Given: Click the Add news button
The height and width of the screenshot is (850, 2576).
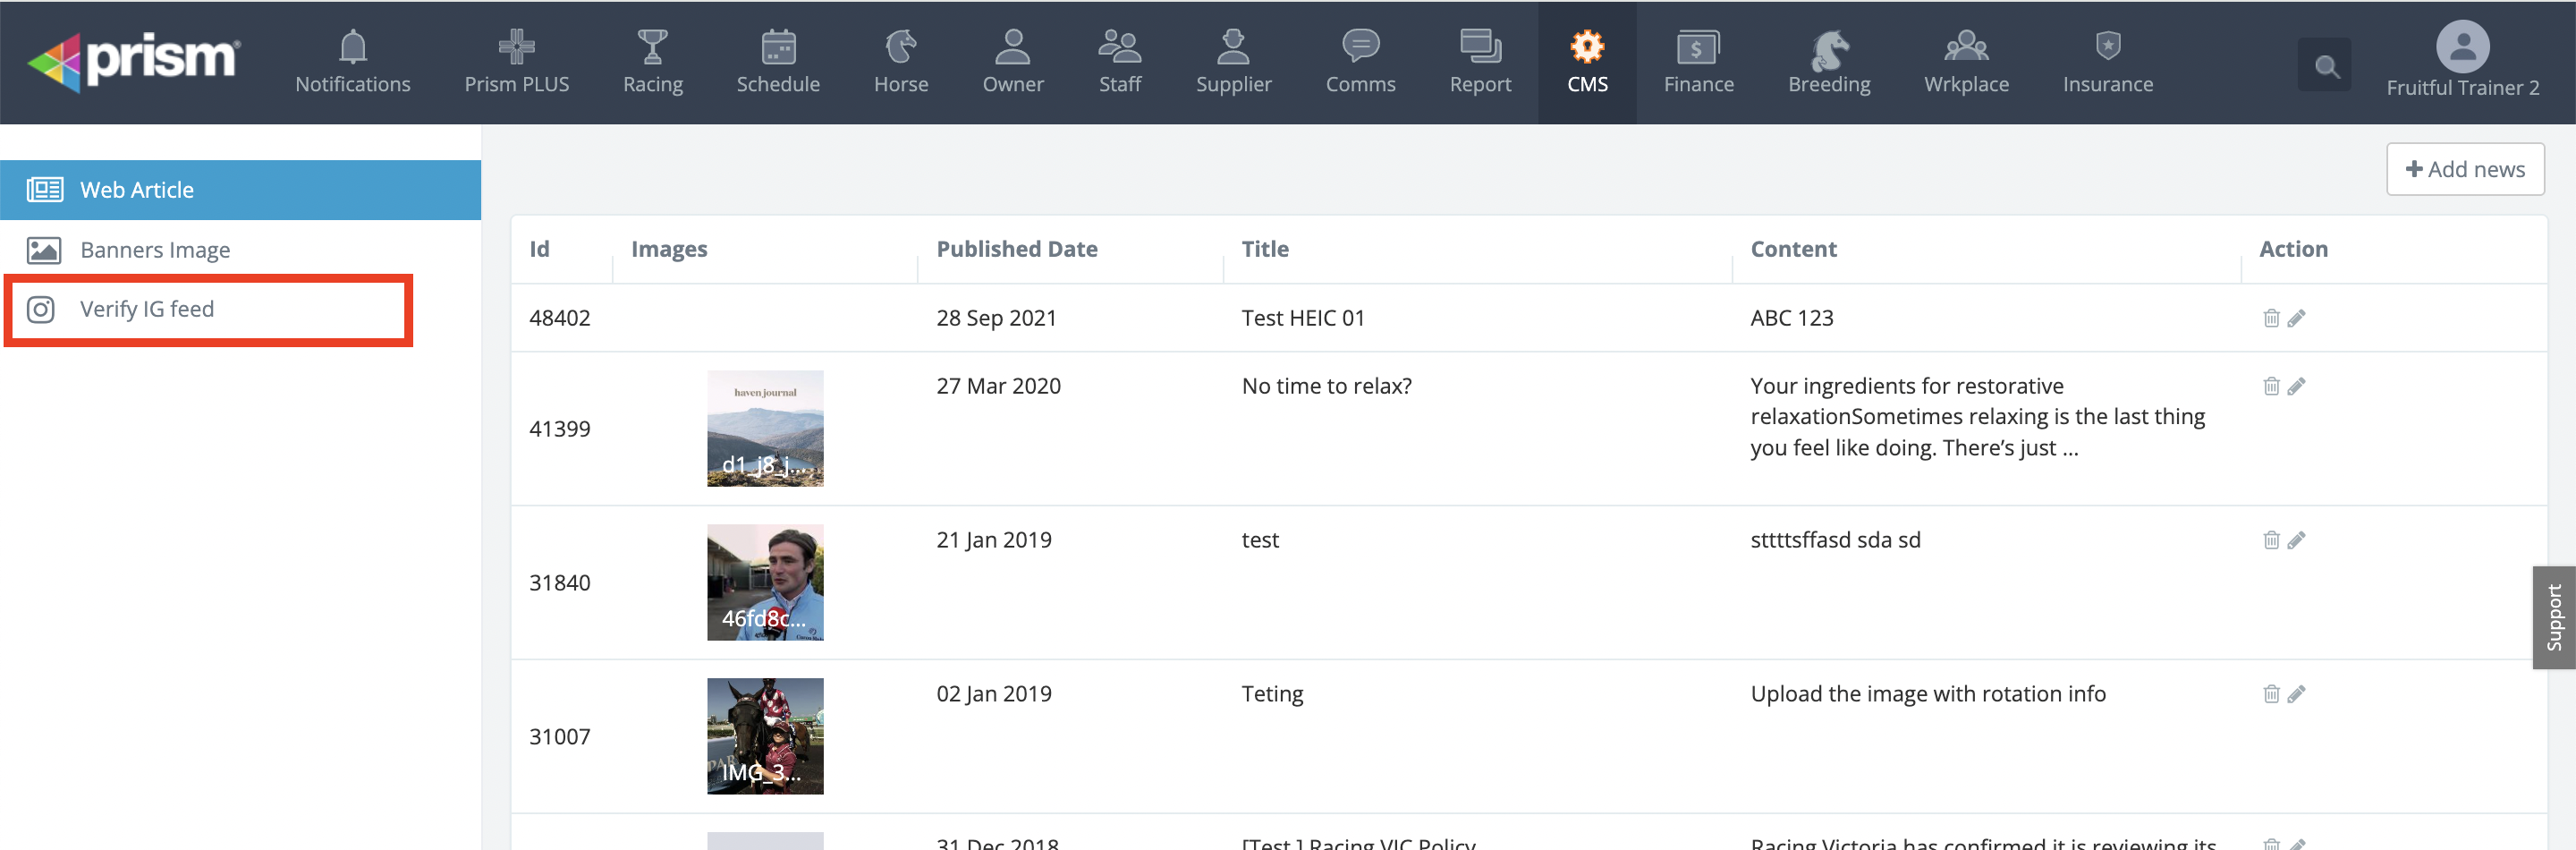Looking at the screenshot, I should (x=2464, y=169).
